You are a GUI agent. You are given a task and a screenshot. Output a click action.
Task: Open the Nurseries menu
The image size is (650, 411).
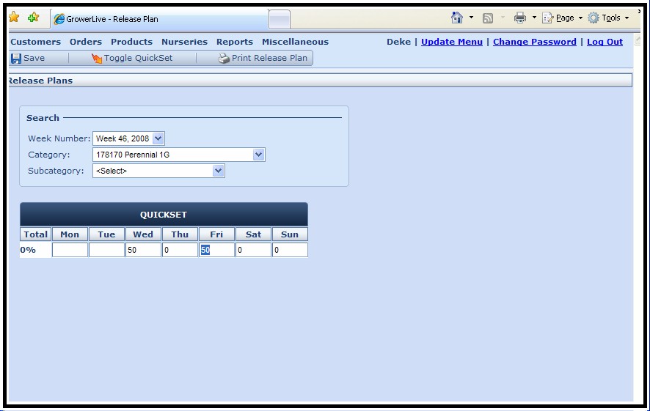click(x=184, y=42)
